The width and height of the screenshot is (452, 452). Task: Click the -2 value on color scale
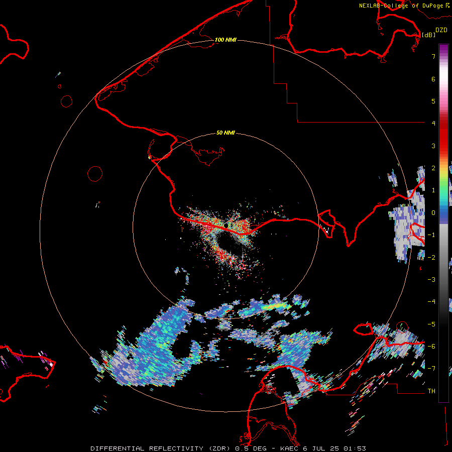point(431,257)
